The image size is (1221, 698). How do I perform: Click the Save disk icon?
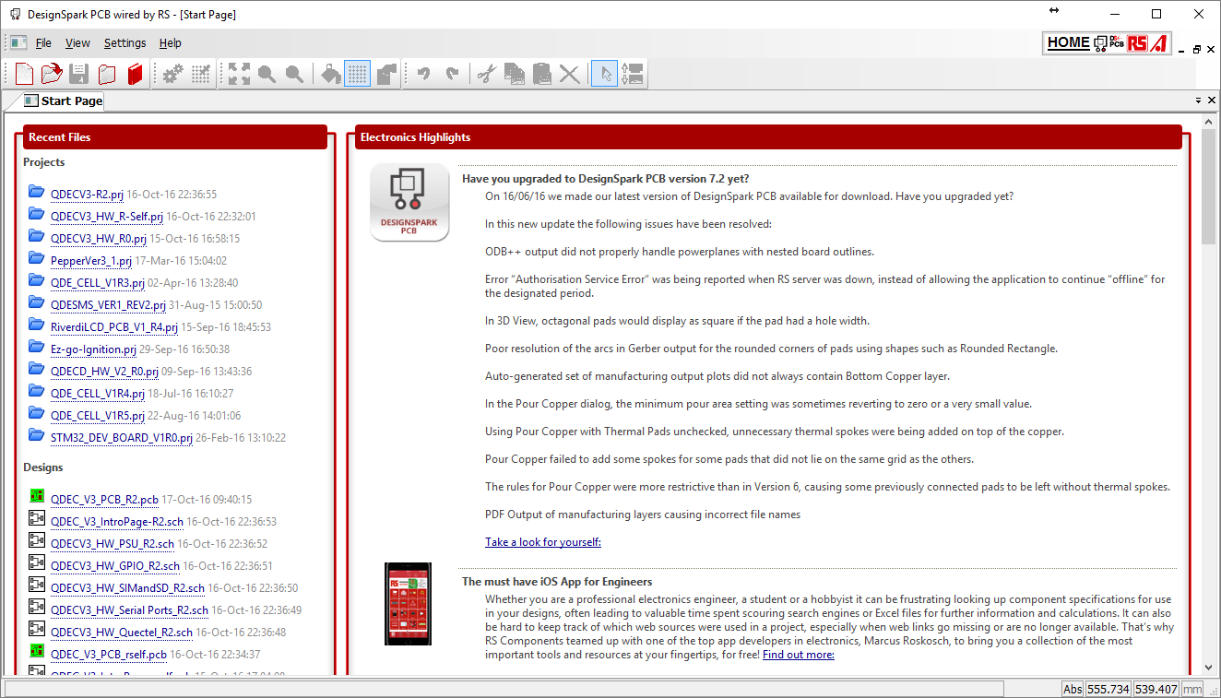click(x=79, y=75)
